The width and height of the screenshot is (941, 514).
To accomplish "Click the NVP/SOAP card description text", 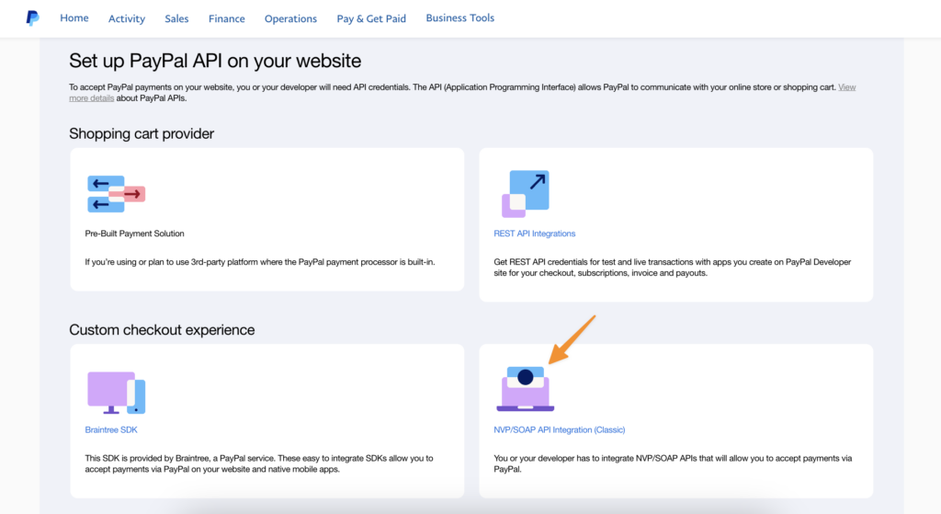I will click(673, 463).
